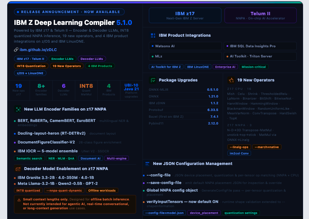The width and height of the screenshot is (309, 219).
Task: Click the Protobuf version 6.33.5 value
Action: click(x=213, y=110)
